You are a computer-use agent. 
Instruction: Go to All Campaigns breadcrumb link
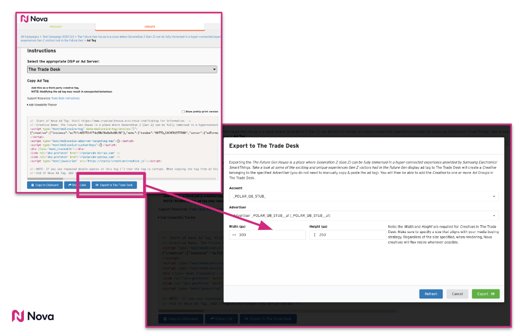click(x=30, y=37)
